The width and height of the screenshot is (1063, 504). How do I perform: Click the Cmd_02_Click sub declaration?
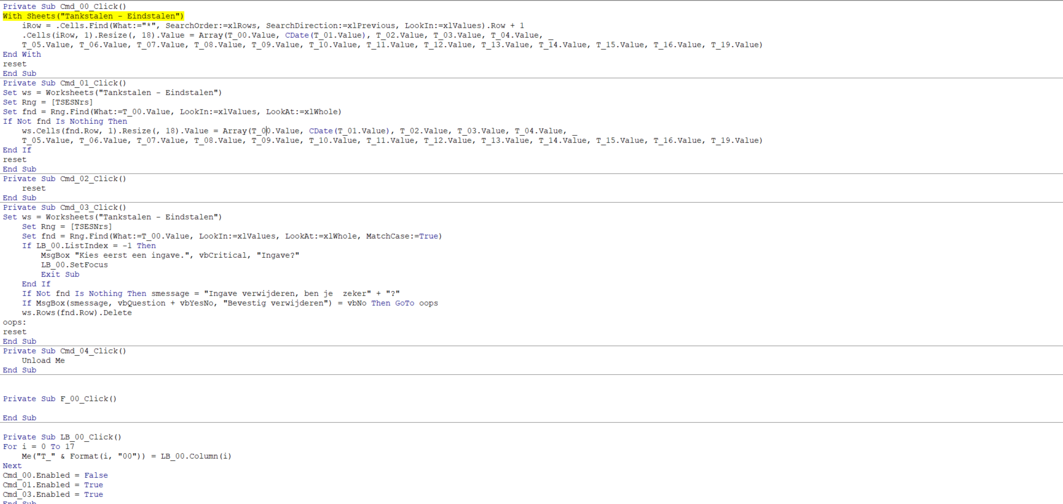65,179
